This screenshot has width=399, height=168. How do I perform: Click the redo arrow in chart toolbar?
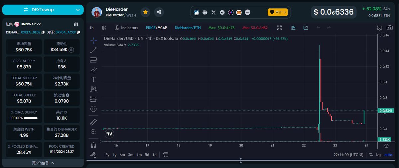(329, 28)
